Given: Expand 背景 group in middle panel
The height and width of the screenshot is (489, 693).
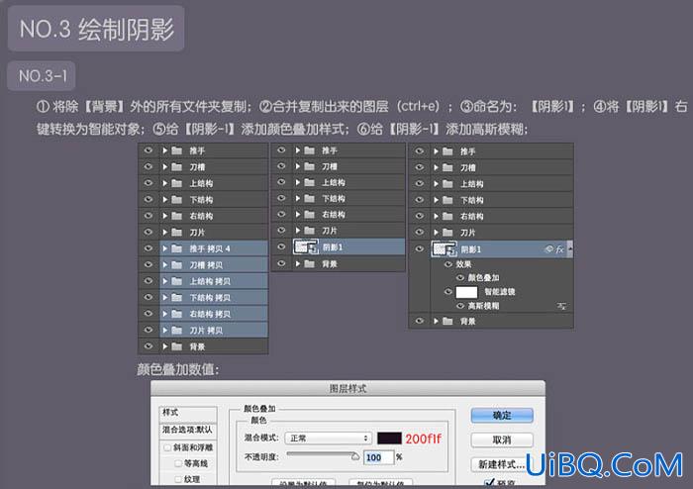Looking at the screenshot, I should pyautogui.click(x=298, y=263).
